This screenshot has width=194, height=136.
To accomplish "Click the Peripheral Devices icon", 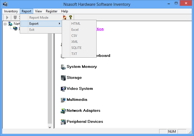I will coord(63,122).
